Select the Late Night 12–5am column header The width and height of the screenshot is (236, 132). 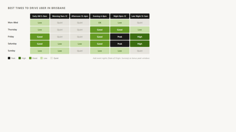pos(140,16)
